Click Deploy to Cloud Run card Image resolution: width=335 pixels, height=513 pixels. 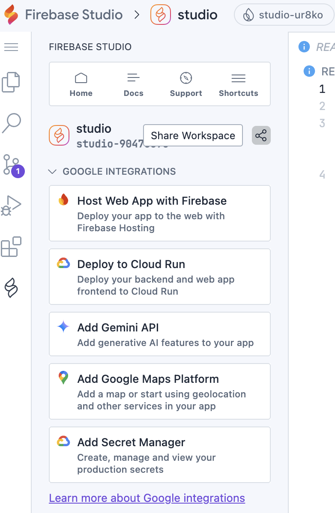tap(160, 277)
